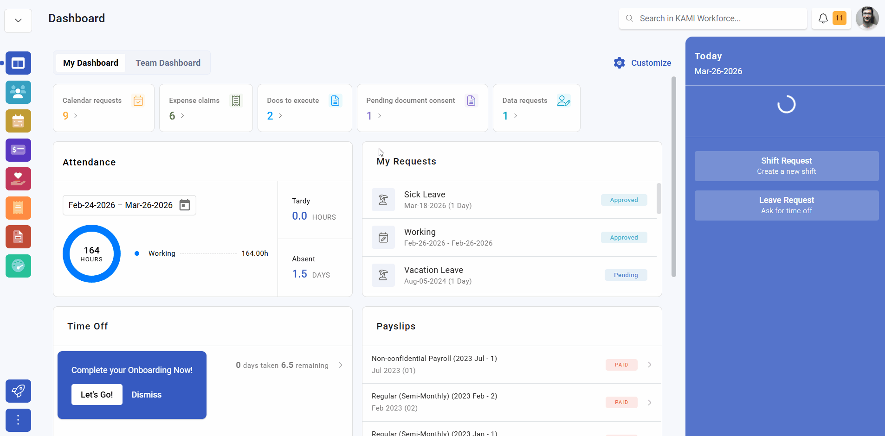Open the people module icon in sidebar
Image resolution: width=885 pixels, height=436 pixels.
(18, 92)
